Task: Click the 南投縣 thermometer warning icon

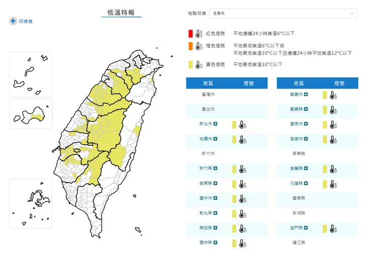Action: pos(243,229)
